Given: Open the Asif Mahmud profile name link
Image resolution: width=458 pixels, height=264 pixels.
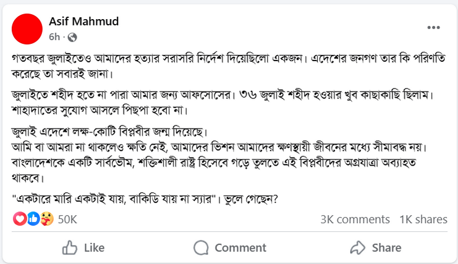Looking at the screenshot, I should click(84, 21).
